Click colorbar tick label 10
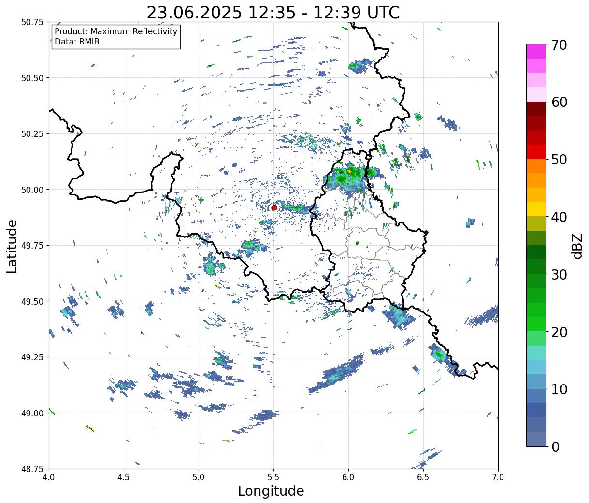The image size is (589, 503). pos(559,389)
